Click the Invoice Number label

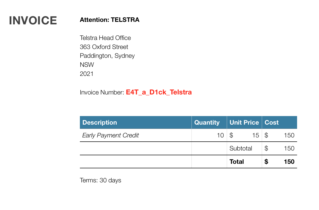coord(102,92)
